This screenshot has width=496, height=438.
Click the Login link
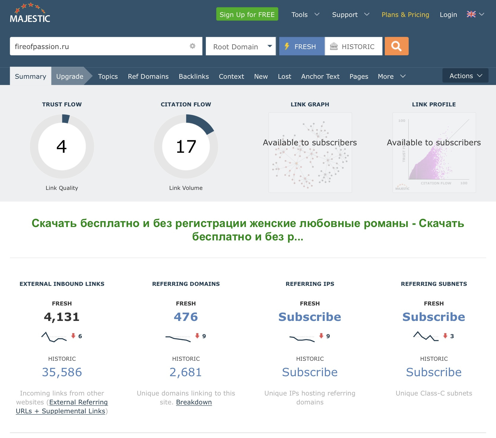(x=448, y=15)
